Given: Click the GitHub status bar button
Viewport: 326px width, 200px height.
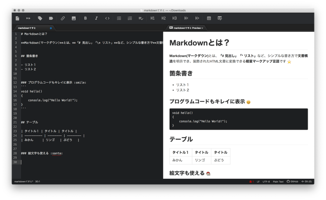Looking at the screenshot, I should pyautogui.click(x=292, y=182).
